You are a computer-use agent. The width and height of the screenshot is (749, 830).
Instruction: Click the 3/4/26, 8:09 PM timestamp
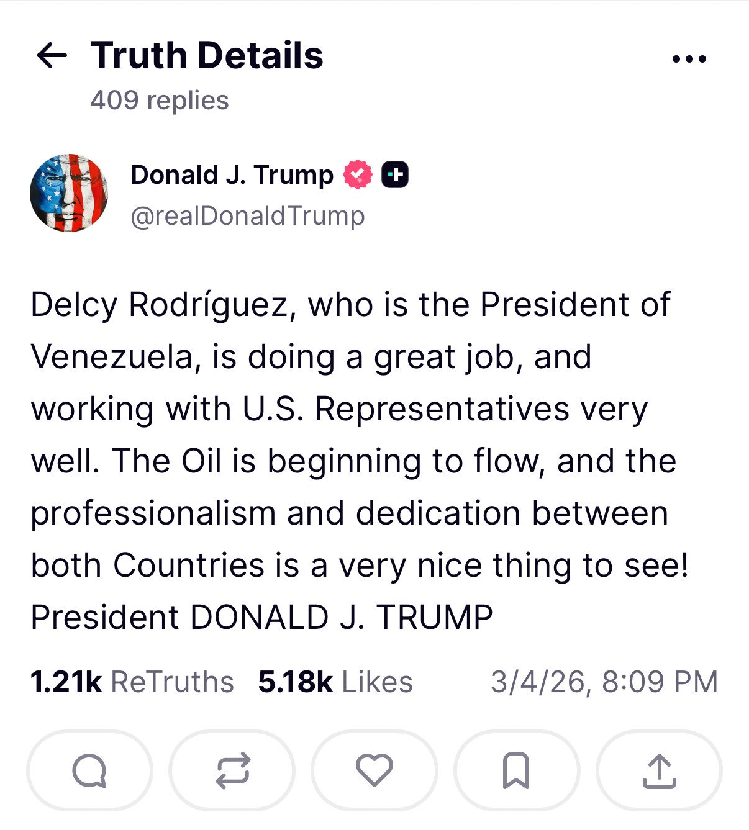click(604, 682)
